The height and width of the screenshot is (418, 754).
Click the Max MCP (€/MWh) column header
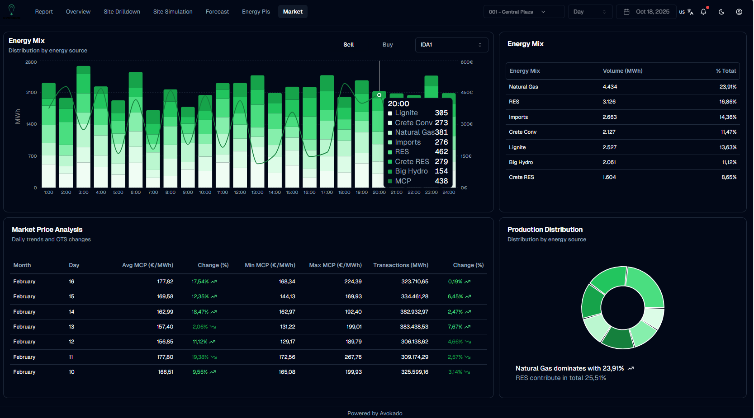(x=335, y=265)
